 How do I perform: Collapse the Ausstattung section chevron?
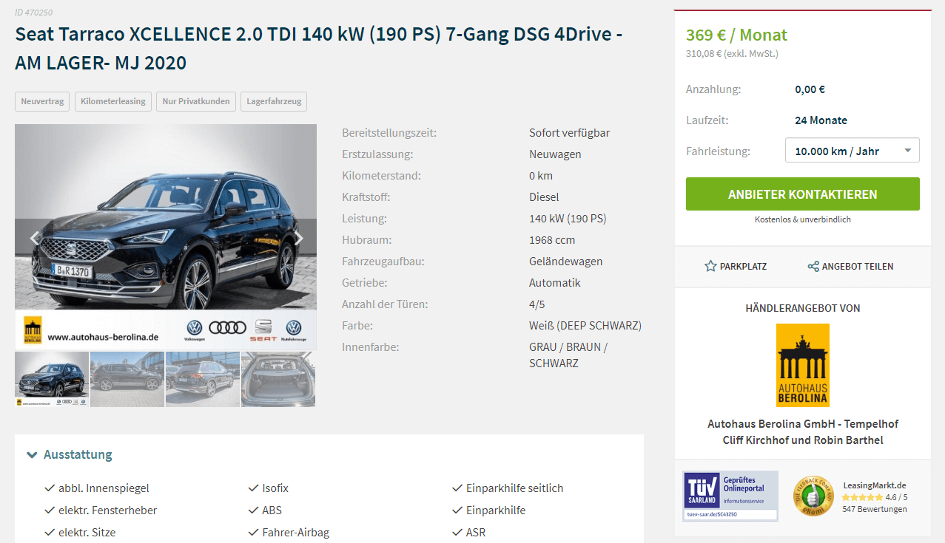pyautogui.click(x=32, y=455)
